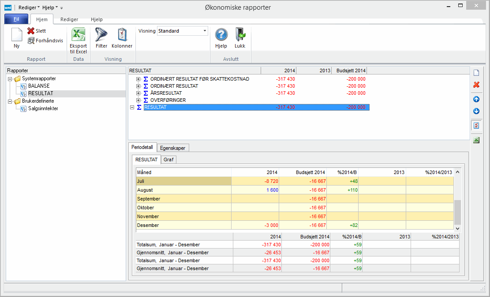This screenshot has width=490, height=297.
Task: Open the blue Fil menu
Action: coord(16,19)
